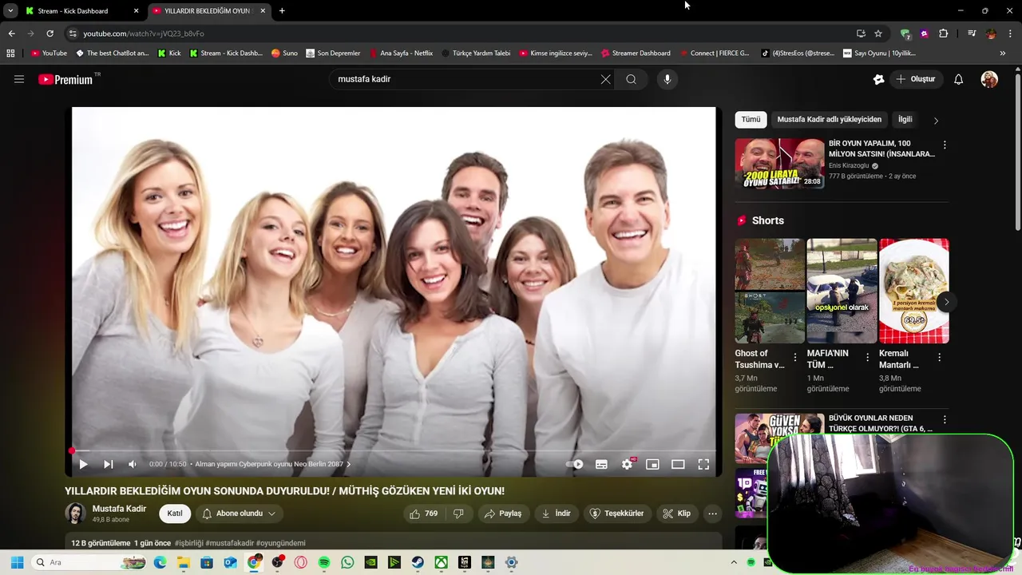Open options for MAFIA'NIN TÜM short
1022x575 pixels.
[x=867, y=357]
